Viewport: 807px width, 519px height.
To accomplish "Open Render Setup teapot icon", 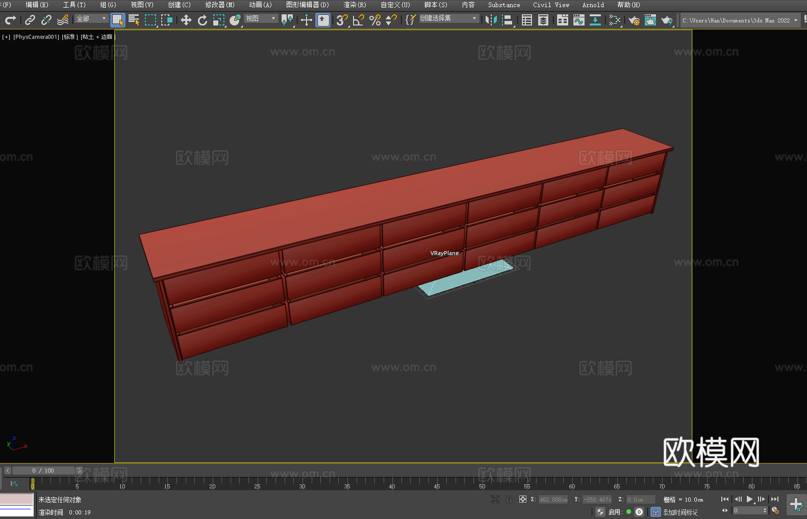I will click(x=634, y=20).
